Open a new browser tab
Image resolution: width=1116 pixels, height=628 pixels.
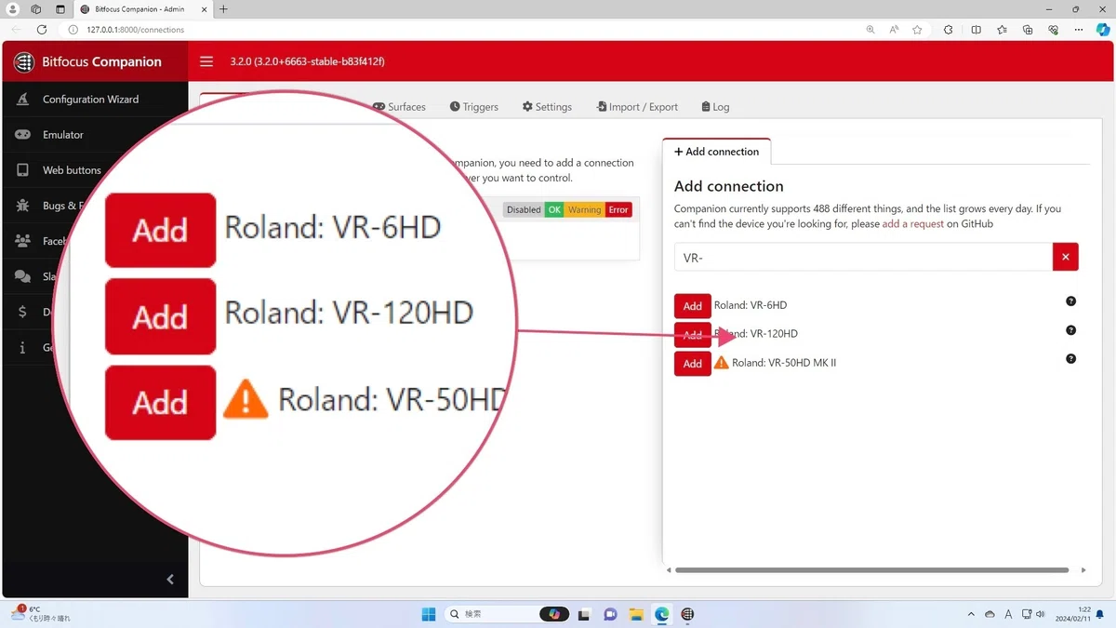click(223, 9)
